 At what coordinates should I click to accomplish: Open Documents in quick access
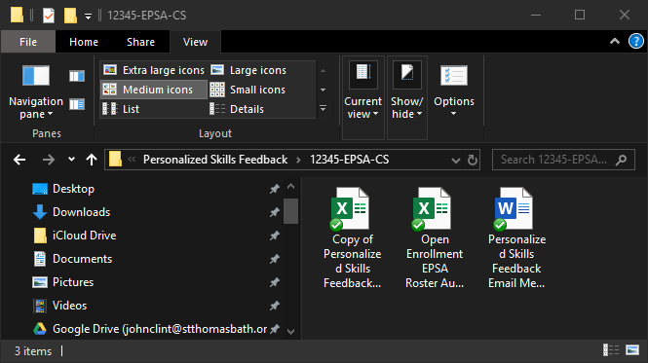72,259
